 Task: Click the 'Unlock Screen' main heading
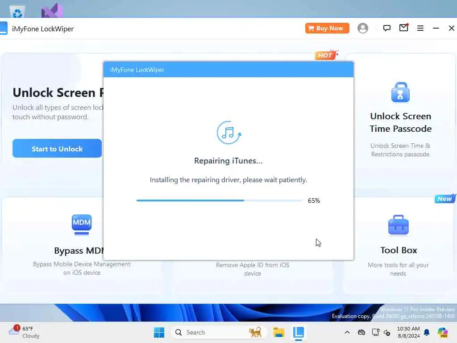coord(58,92)
